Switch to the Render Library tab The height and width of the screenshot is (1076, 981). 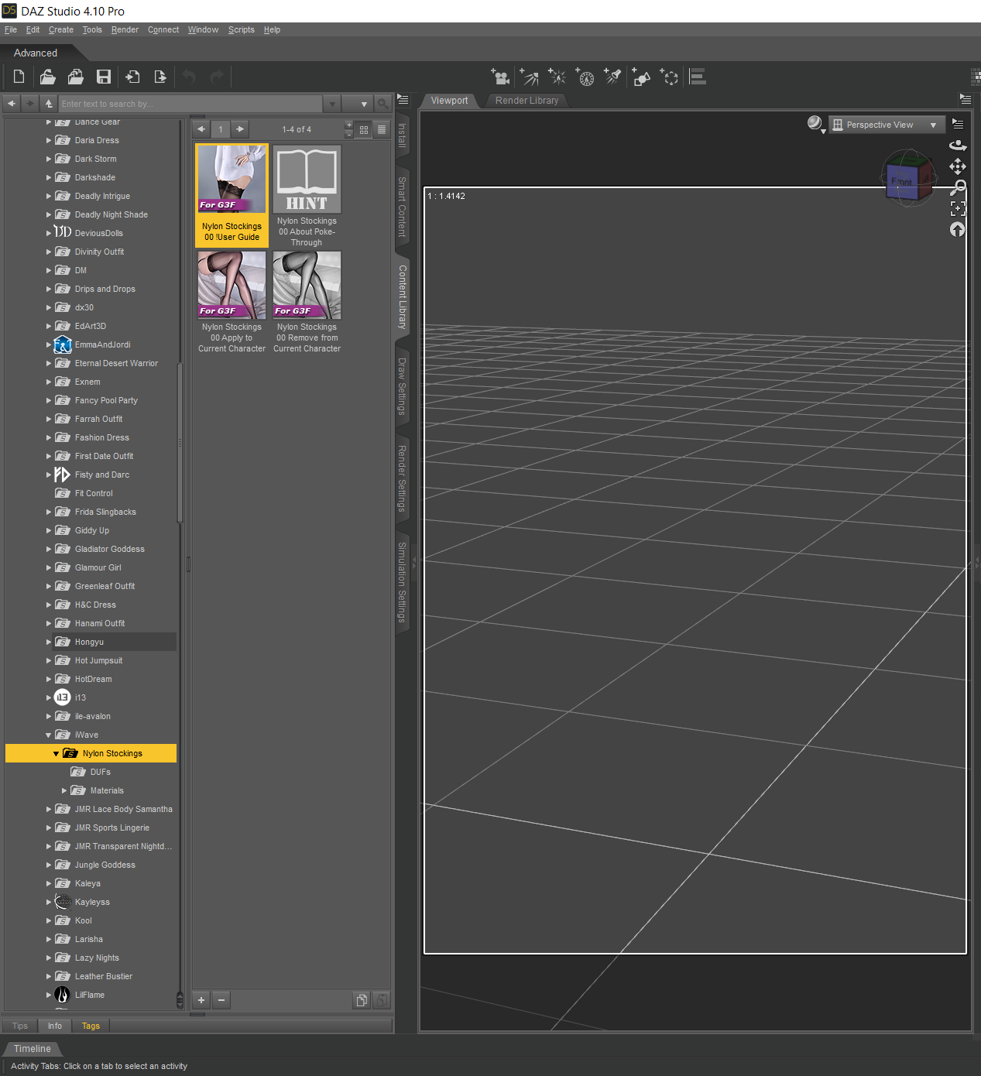[x=527, y=101]
